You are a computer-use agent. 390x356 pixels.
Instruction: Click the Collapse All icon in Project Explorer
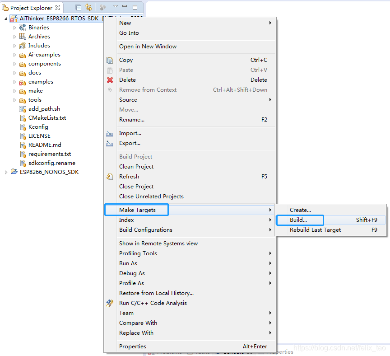coord(79,8)
